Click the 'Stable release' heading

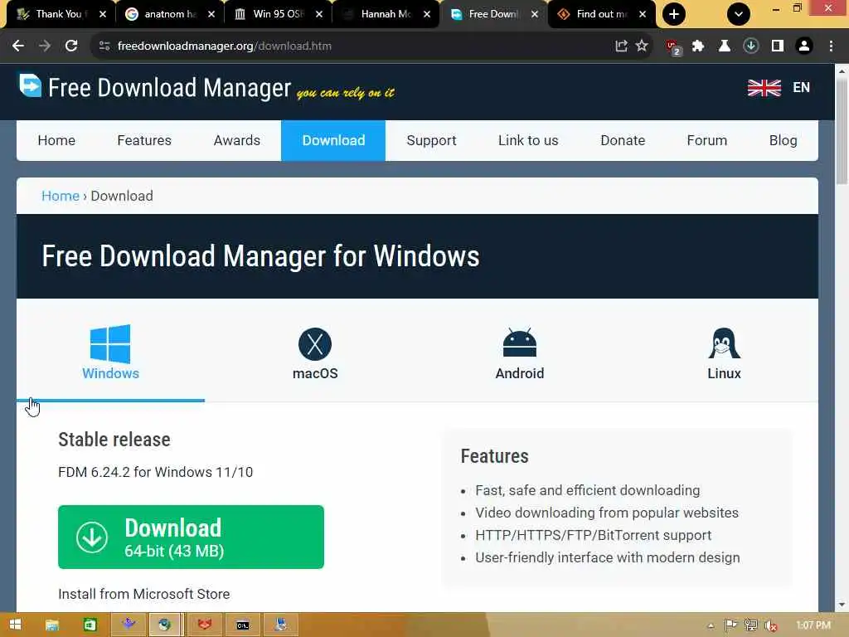(x=114, y=440)
